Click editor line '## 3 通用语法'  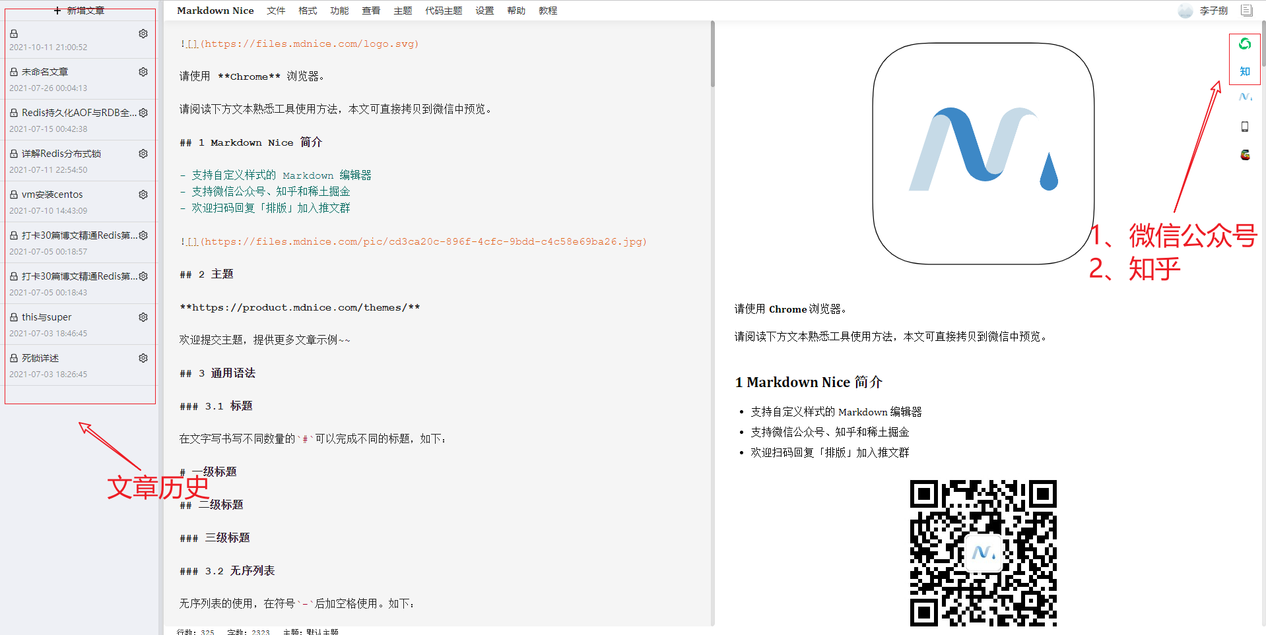217,373
